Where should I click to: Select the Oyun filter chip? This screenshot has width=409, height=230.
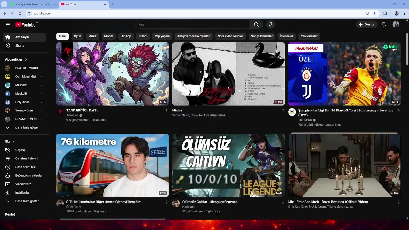tap(78, 36)
